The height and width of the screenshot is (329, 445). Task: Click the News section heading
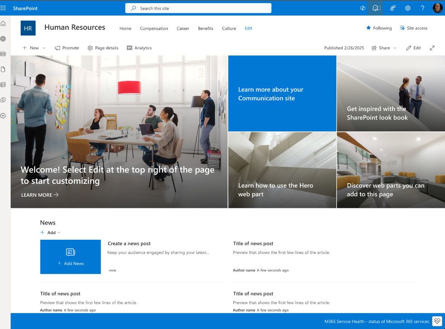click(x=48, y=222)
